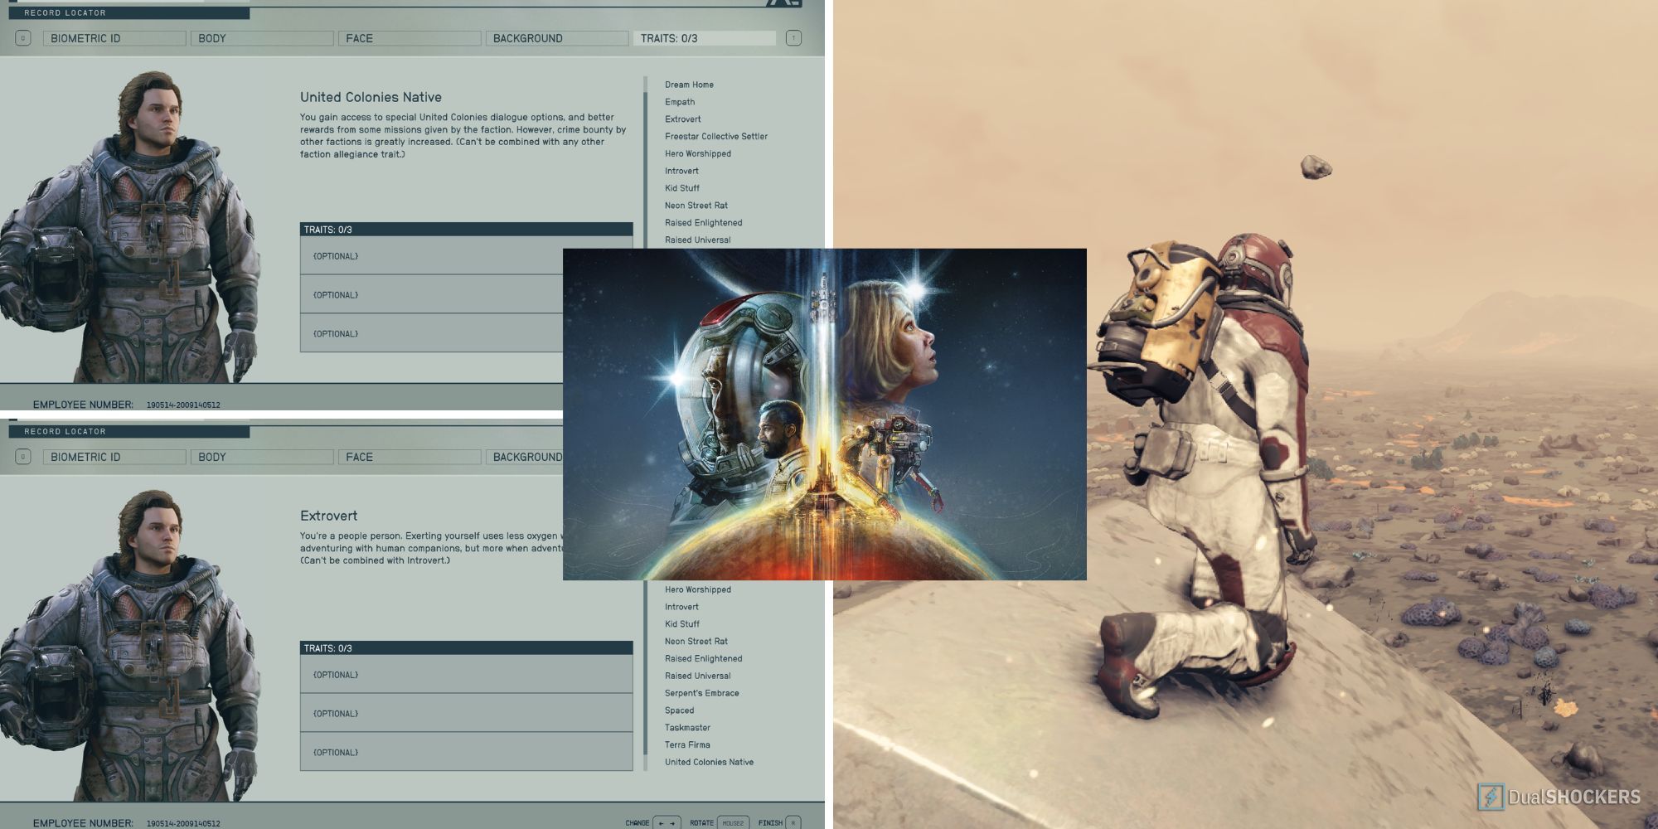Click the FINISH label
This screenshot has width=1658, height=829.
click(770, 823)
